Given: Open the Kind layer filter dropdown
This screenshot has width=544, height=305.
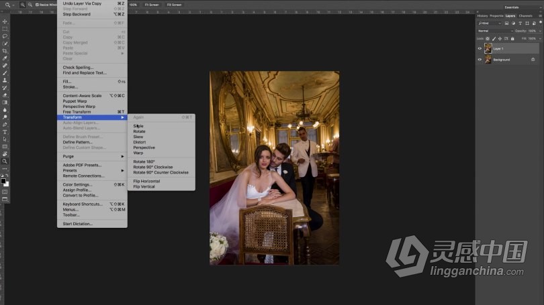Looking at the screenshot, I should click(x=490, y=23).
